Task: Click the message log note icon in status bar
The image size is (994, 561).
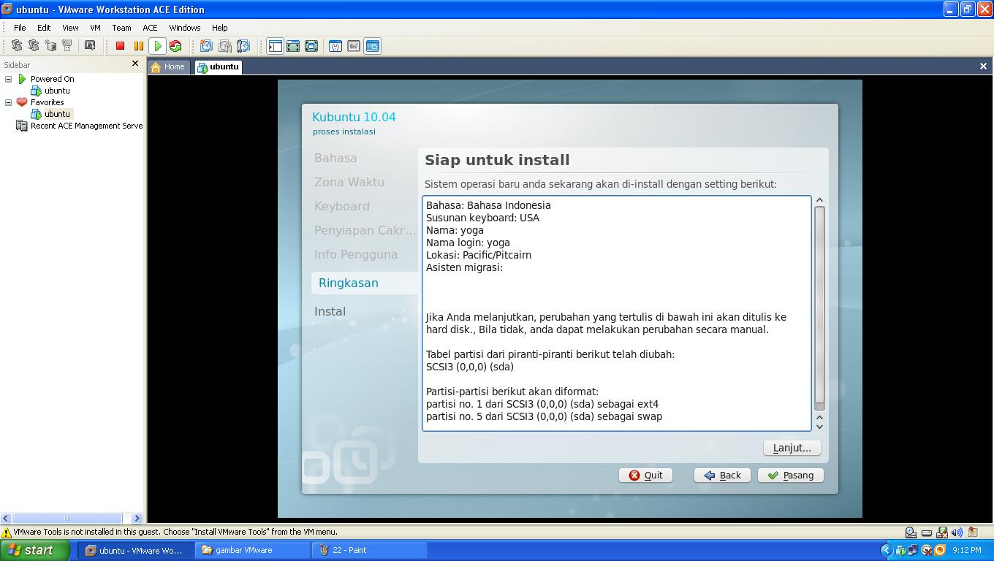Action: click(973, 533)
